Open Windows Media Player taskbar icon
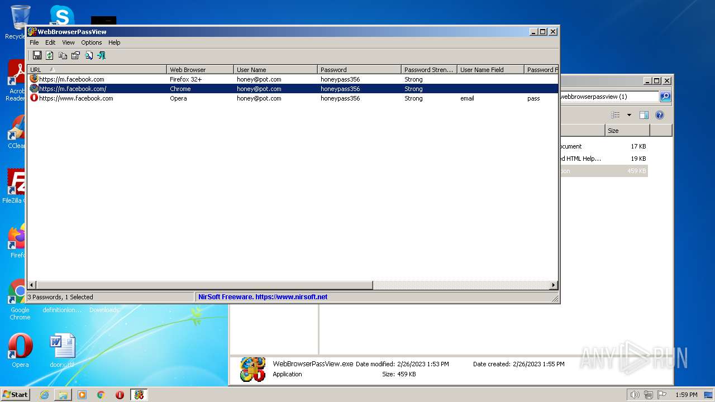 tap(82, 395)
